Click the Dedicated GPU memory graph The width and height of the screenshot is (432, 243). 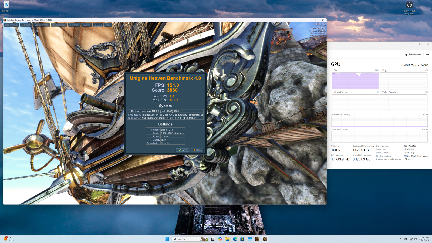pos(380,122)
